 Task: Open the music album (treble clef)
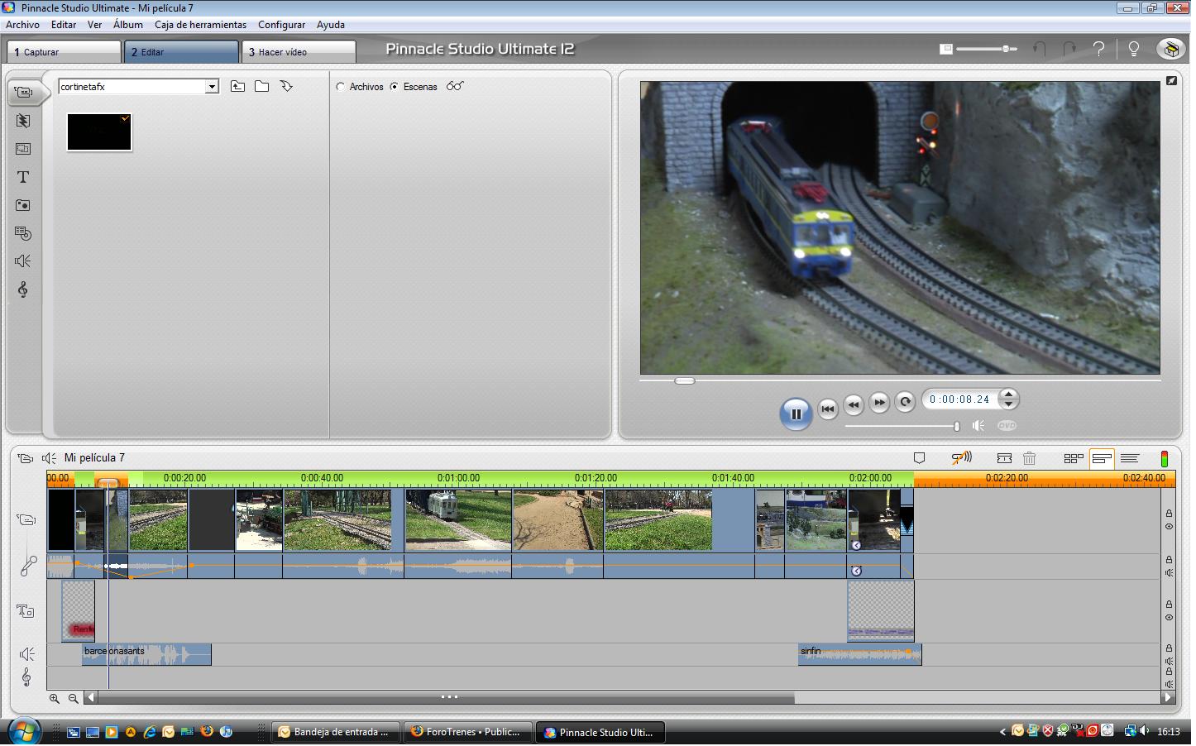(x=23, y=289)
